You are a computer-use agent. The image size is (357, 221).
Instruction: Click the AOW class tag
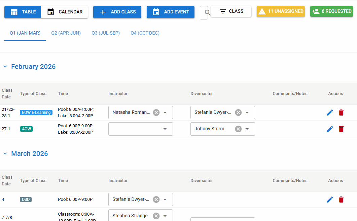(x=26, y=129)
